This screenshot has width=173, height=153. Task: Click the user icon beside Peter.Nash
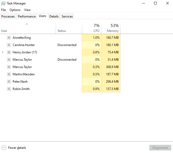[9, 82]
